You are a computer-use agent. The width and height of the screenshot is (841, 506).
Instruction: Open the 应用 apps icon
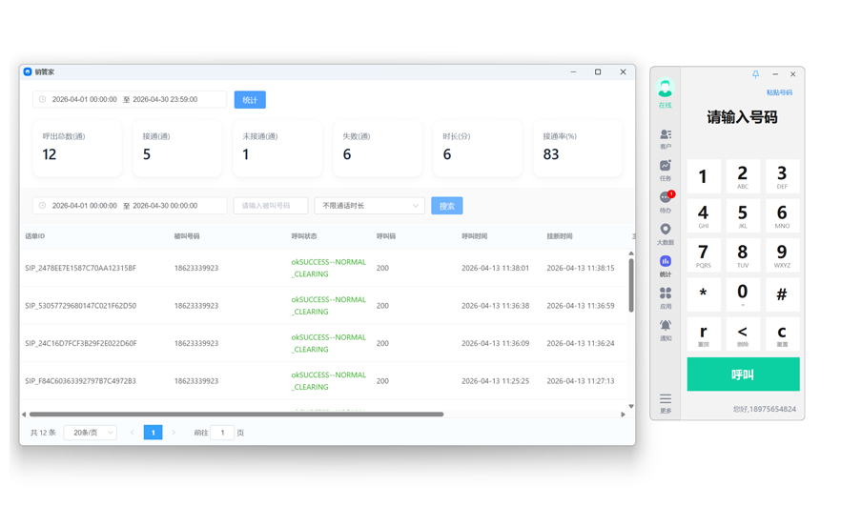[665, 297]
